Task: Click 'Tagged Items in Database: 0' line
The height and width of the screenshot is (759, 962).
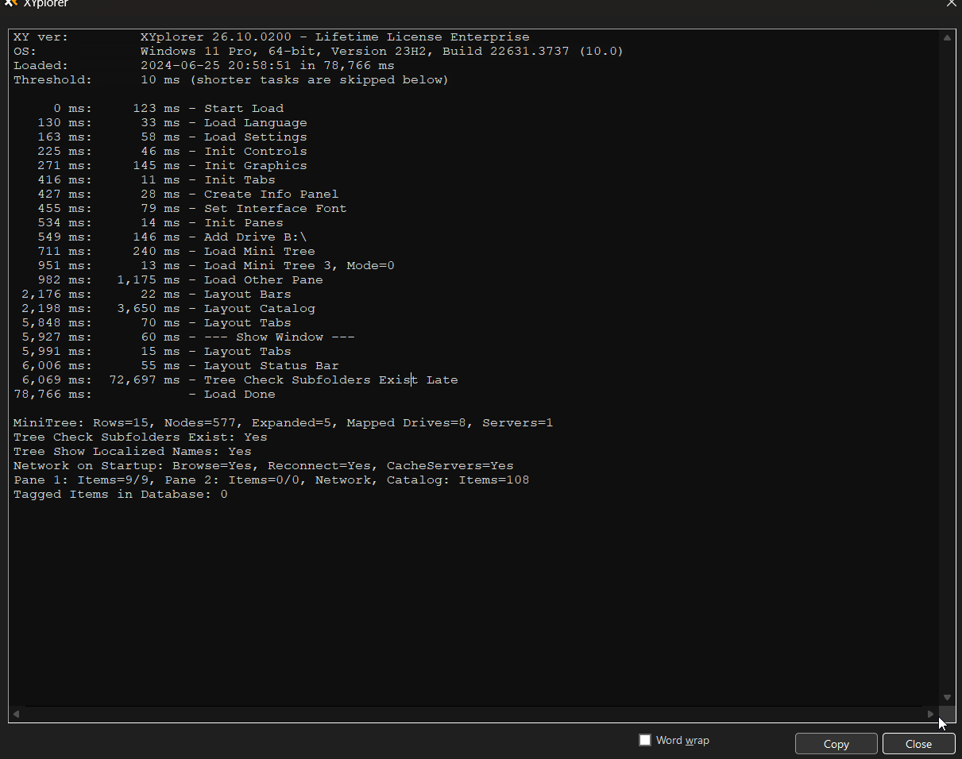Action: click(121, 494)
